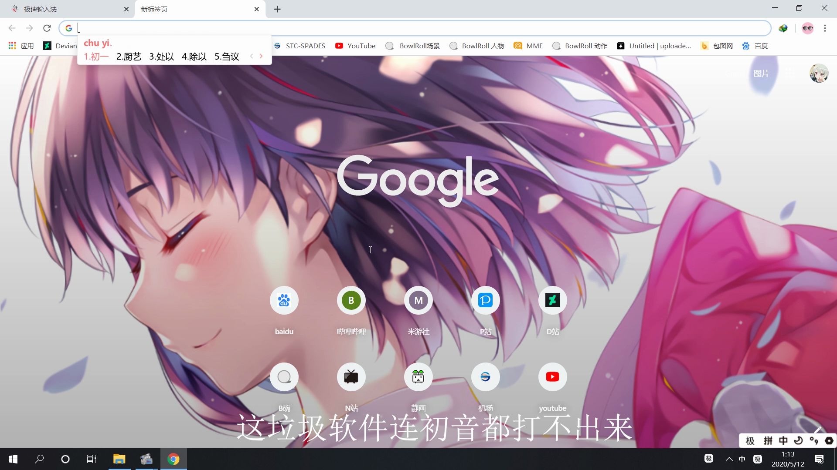Open P站 shortcut icon
837x470 pixels.
tap(485, 299)
